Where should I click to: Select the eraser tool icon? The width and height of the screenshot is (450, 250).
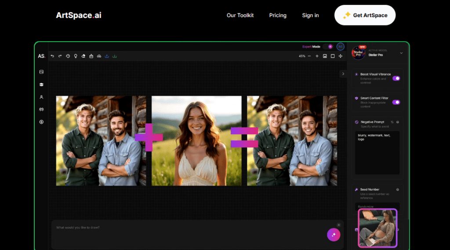(x=83, y=56)
